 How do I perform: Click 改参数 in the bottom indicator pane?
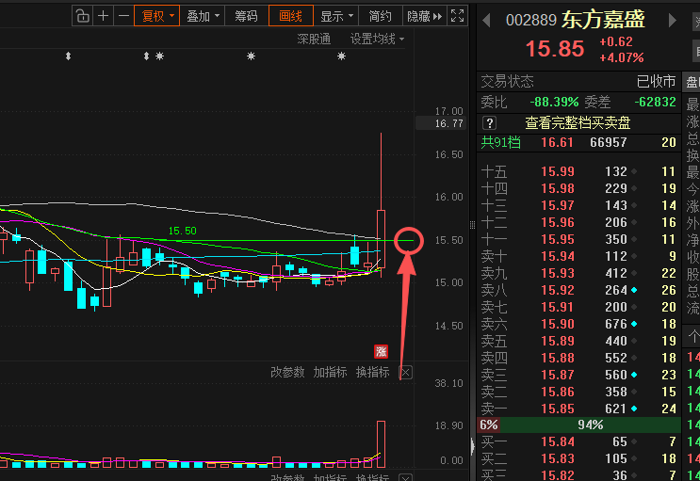287,477
